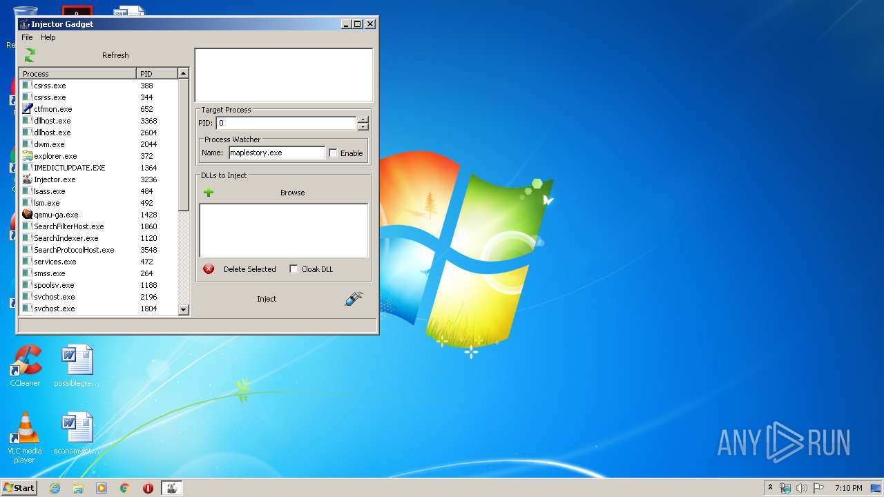Viewport: 884px width, 497px height.
Task: Decrease PID with the down spinner arrow
Action: coord(363,127)
